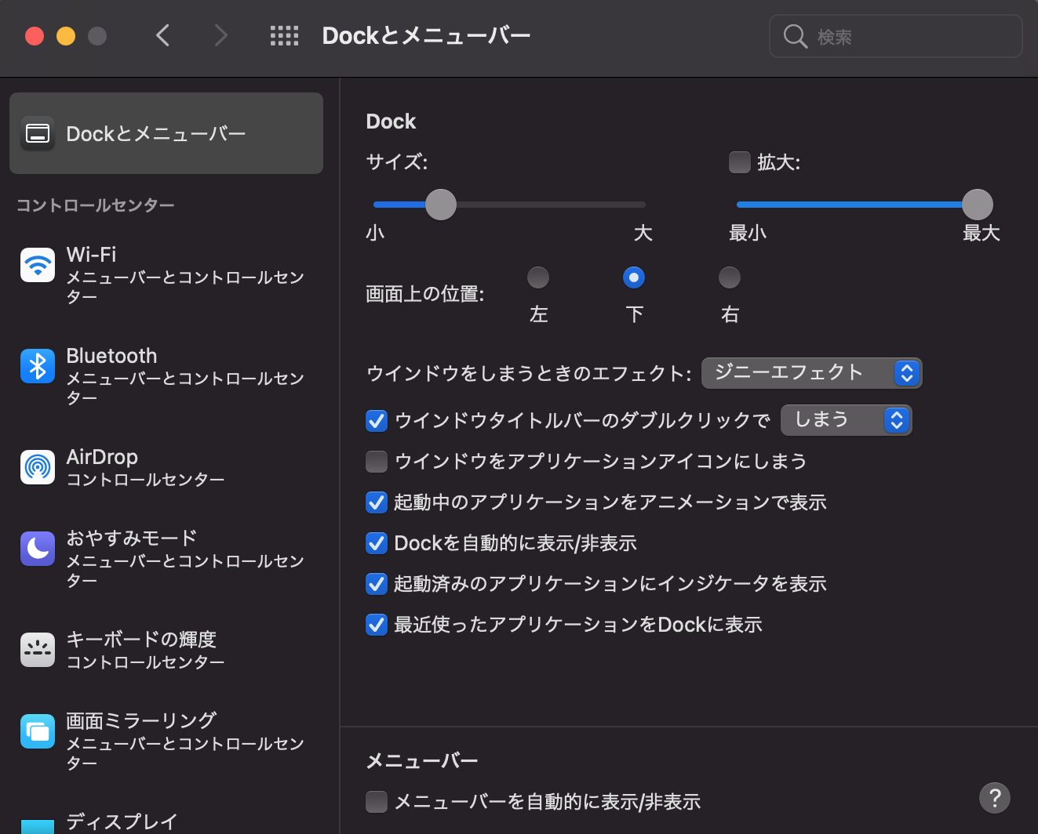1038x834 pixels.
Task: Open help with the question mark button
Action: [995, 798]
